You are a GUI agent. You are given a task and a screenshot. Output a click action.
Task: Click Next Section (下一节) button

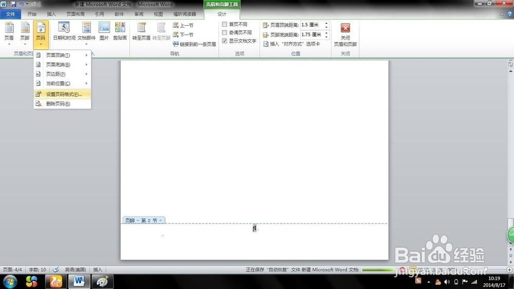tap(183, 34)
